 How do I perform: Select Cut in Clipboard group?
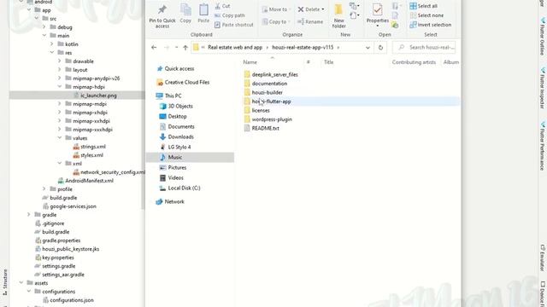(222, 6)
